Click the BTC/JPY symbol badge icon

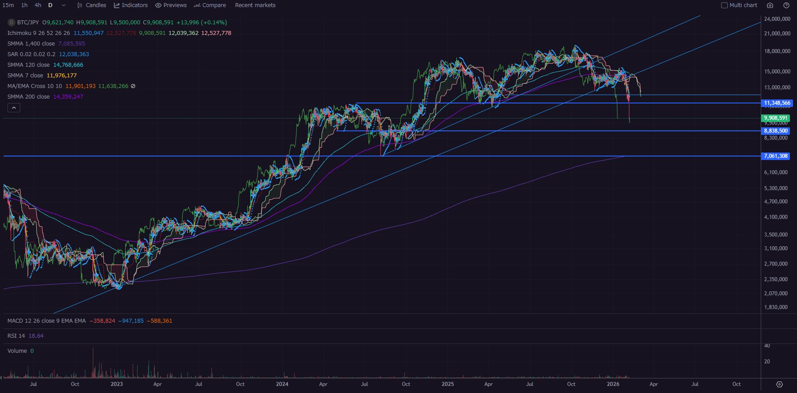(11, 23)
